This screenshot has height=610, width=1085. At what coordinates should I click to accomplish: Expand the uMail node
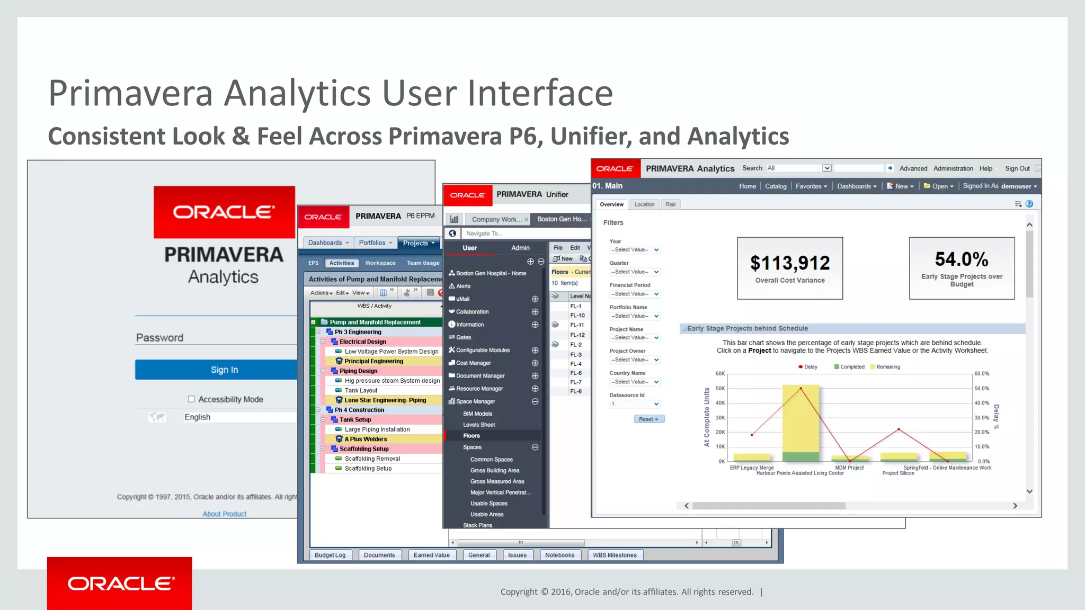[535, 299]
